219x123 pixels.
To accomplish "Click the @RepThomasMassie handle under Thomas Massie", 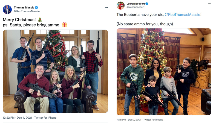I will coord(27,11).
